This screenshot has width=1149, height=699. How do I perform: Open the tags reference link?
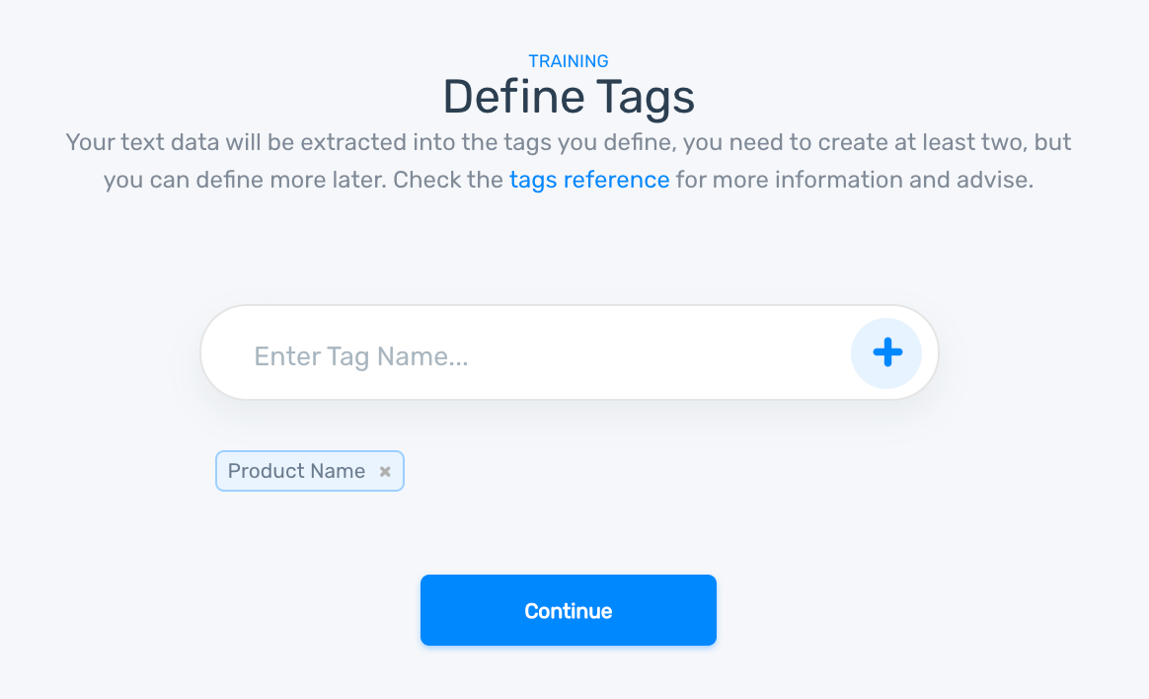589,181
